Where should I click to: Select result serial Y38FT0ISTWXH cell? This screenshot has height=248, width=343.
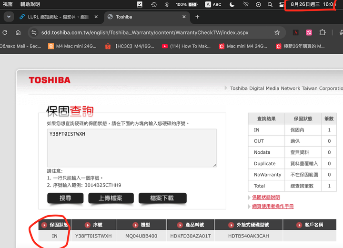pos(94,236)
